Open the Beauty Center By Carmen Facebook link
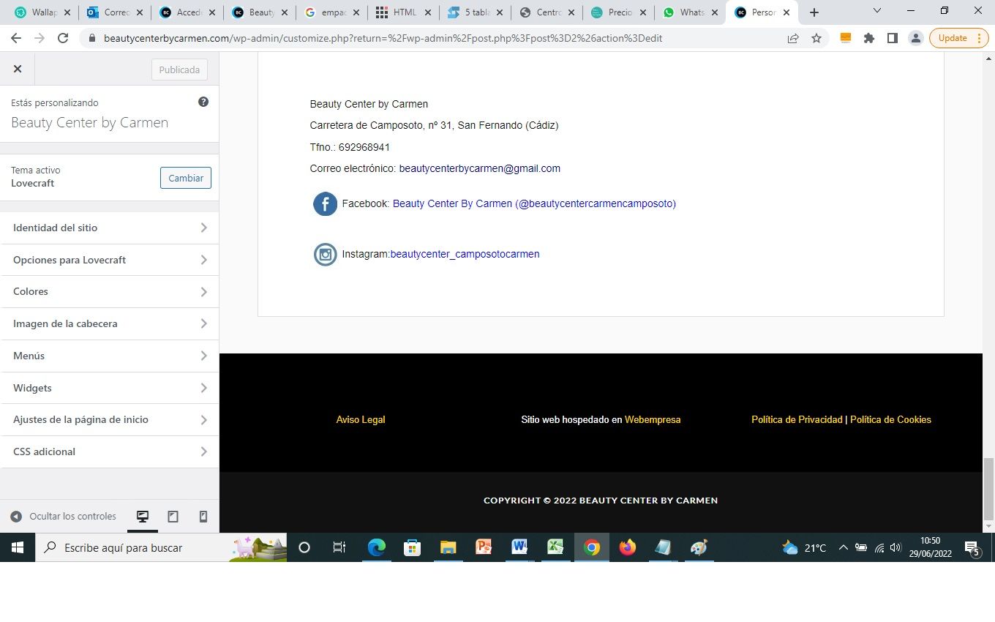The width and height of the screenshot is (995, 622). 534,203
